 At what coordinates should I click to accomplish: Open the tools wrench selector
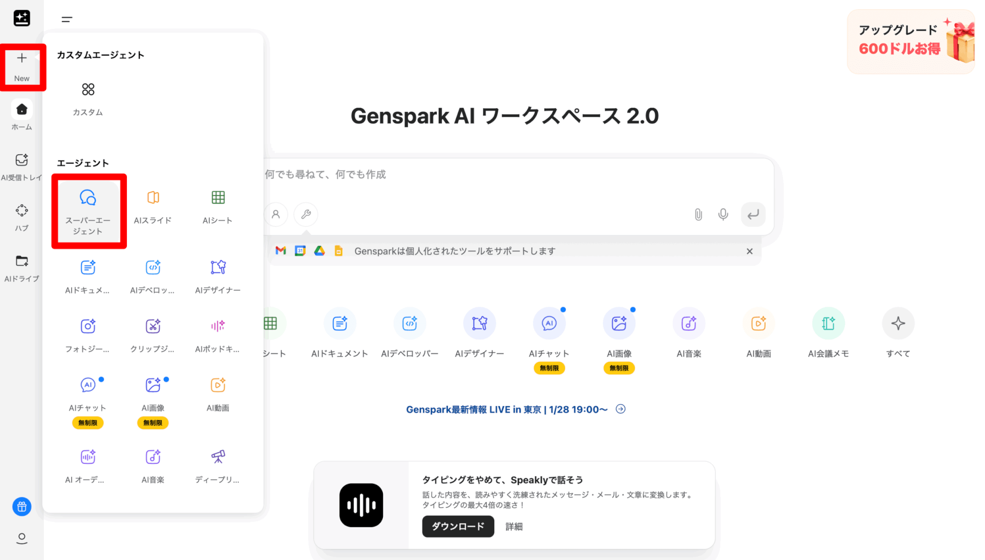(306, 214)
